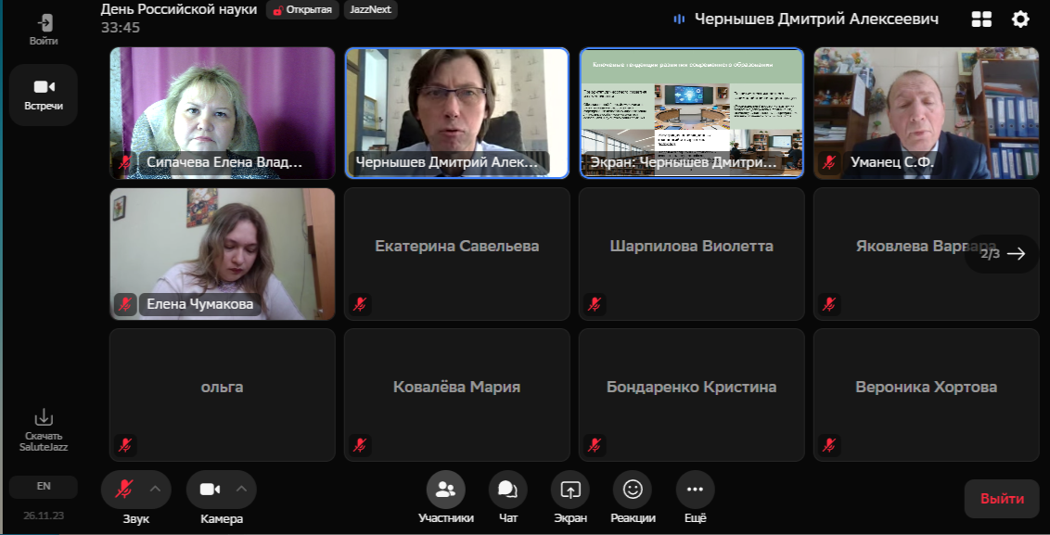This screenshot has height=535, width=1050.
Task: Leave the meeting with Выйти button
Action: (1002, 499)
